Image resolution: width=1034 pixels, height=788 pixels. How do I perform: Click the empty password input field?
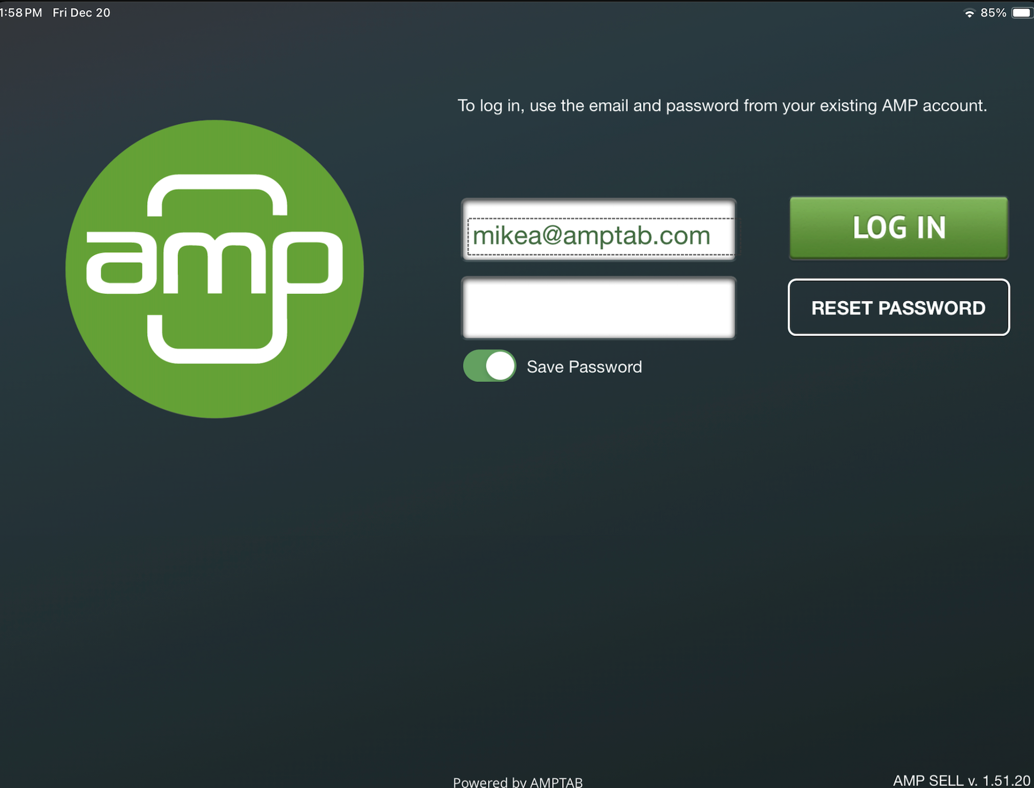point(598,308)
